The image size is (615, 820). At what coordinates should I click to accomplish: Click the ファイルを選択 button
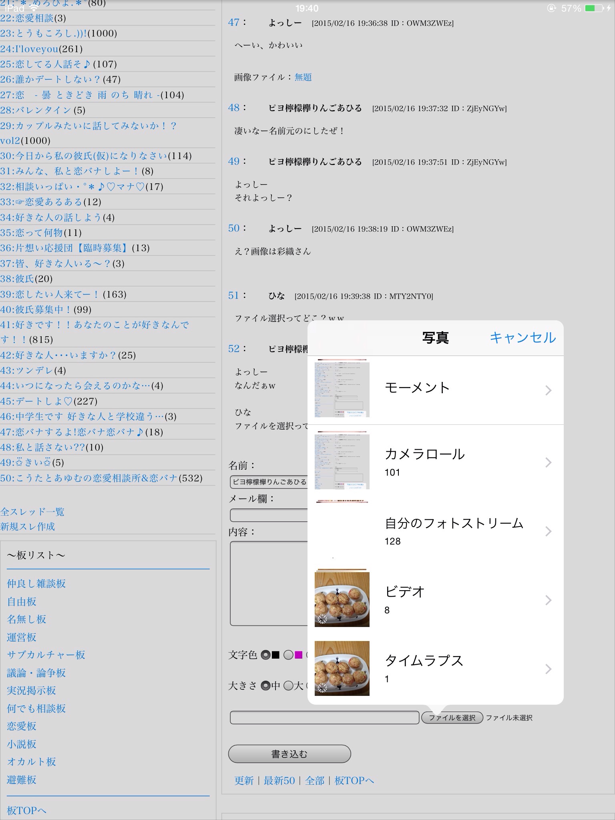point(452,718)
